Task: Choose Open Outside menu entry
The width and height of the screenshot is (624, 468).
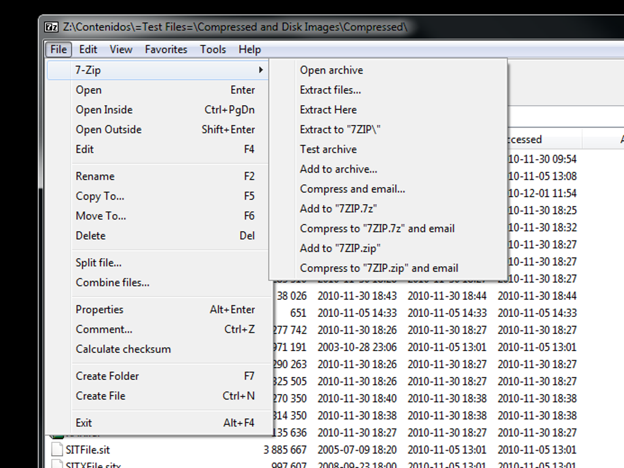Action: point(158,130)
